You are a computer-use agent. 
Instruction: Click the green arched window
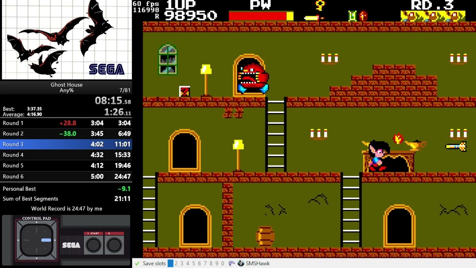168,60
